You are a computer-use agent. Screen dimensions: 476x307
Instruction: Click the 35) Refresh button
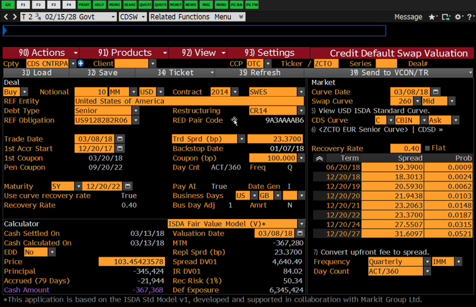[256, 73]
